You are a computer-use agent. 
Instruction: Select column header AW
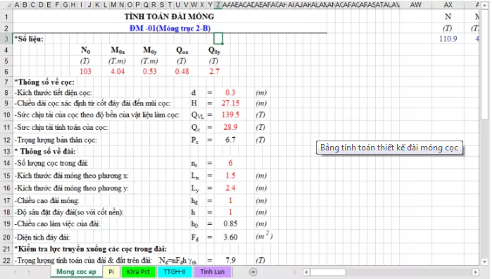[416, 5]
